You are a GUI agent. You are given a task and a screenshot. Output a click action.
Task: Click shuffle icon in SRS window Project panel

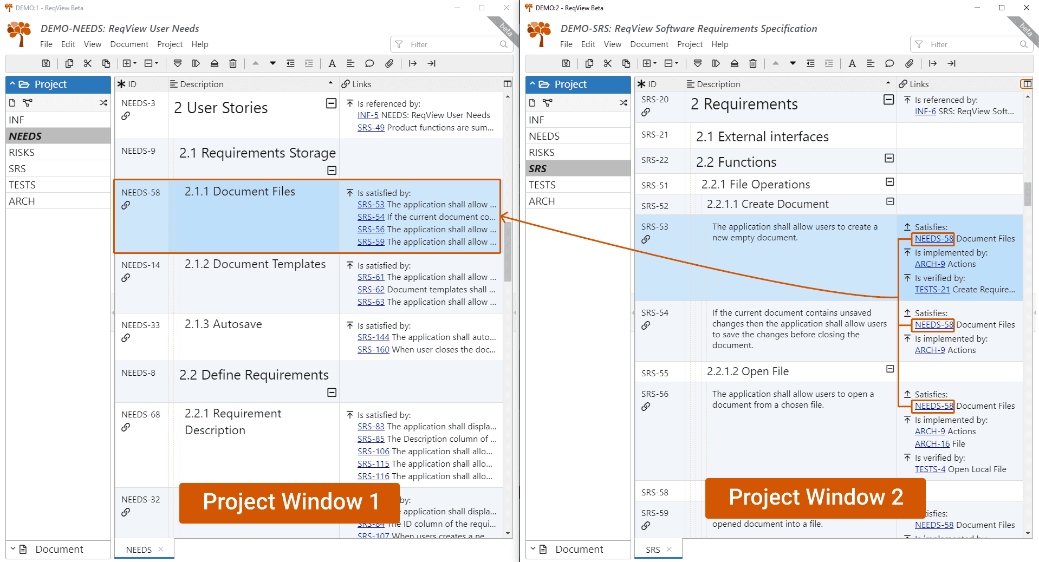tap(624, 102)
